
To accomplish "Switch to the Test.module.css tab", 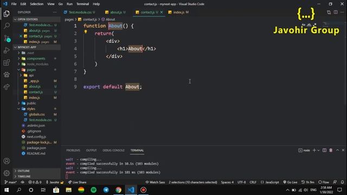I will [80, 12].
